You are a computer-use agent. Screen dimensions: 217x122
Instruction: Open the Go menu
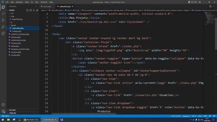[x=32, y=2]
